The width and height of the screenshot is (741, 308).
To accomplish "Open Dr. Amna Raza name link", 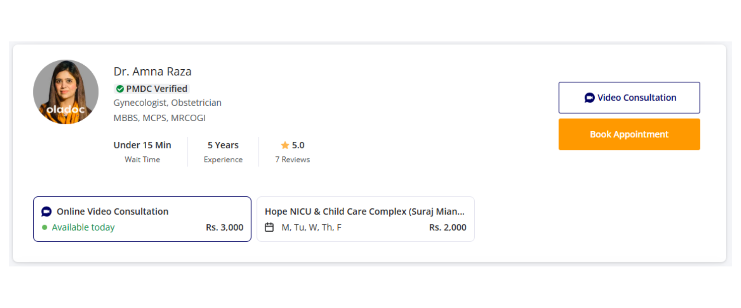I will pos(152,72).
